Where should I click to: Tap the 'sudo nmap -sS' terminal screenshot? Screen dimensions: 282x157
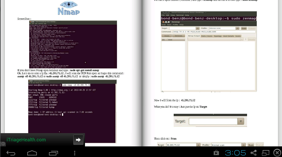[x=72, y=111]
